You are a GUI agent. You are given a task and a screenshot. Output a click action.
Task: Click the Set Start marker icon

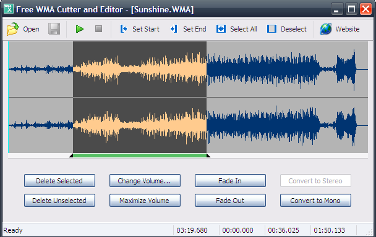124,29
